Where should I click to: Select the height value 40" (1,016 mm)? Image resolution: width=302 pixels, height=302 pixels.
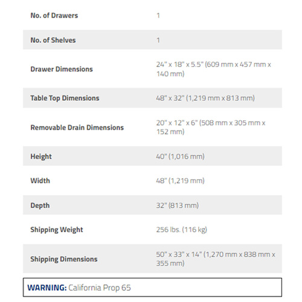[x=181, y=156]
